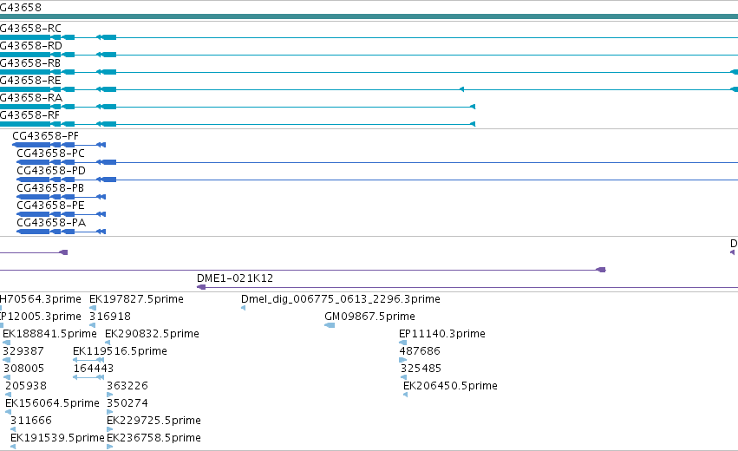The width and height of the screenshot is (738, 451).
Task: Select the 316918 feature label
Action: coord(110,317)
